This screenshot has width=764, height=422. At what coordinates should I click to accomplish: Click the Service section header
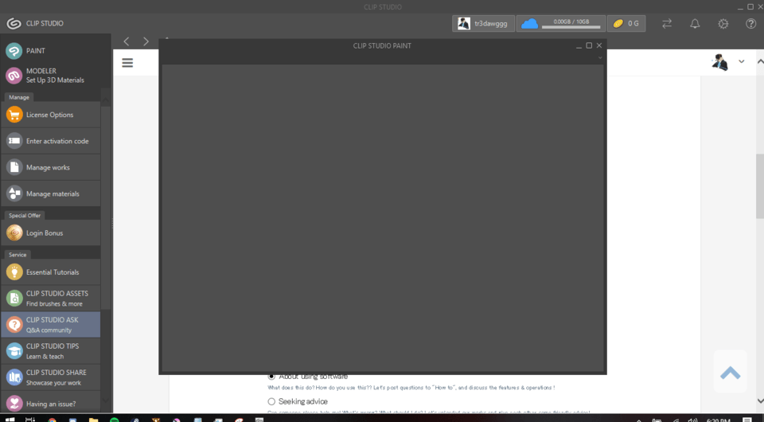click(18, 254)
